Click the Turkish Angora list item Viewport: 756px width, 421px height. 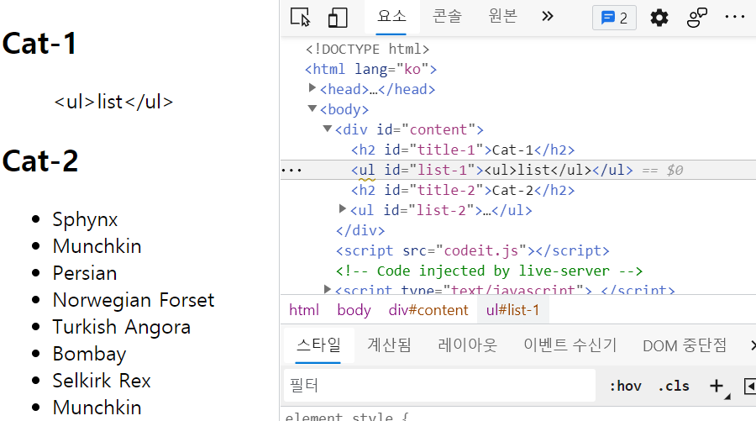click(x=122, y=328)
